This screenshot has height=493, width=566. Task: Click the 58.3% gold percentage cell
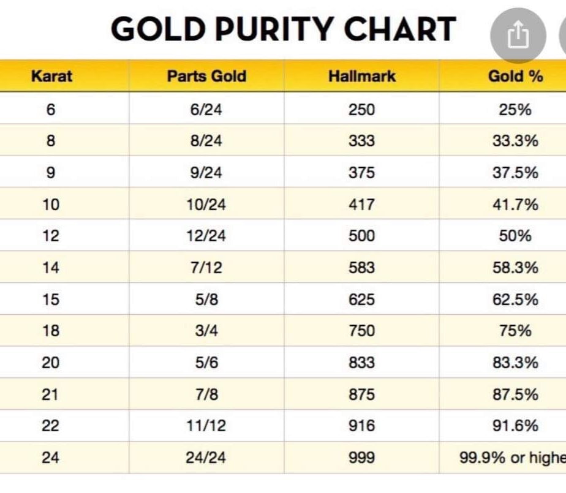515,268
